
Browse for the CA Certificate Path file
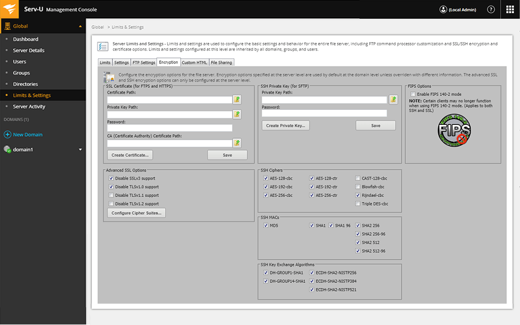click(237, 143)
